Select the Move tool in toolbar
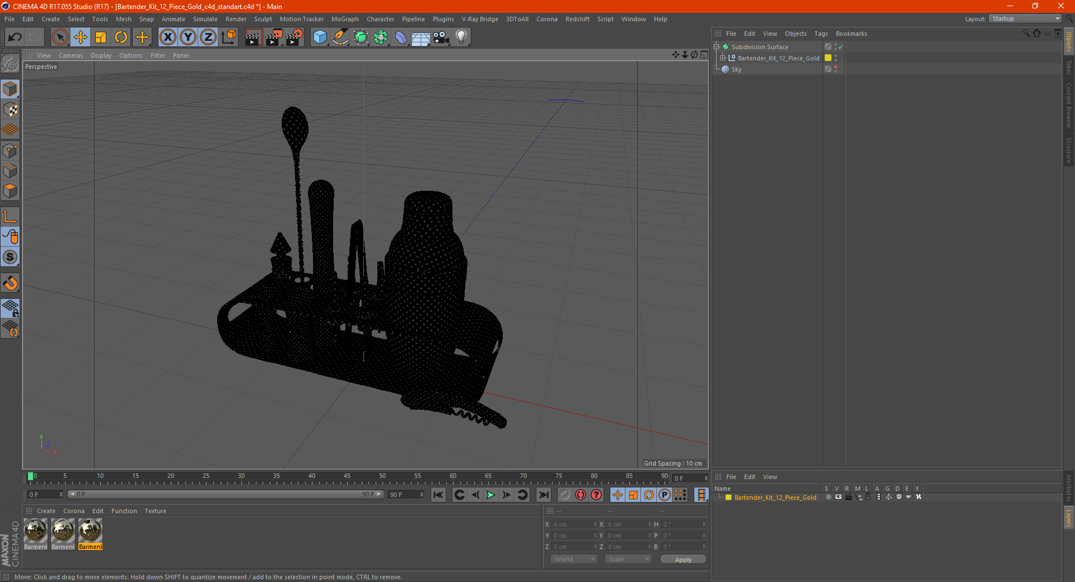1075x582 pixels. coord(81,37)
